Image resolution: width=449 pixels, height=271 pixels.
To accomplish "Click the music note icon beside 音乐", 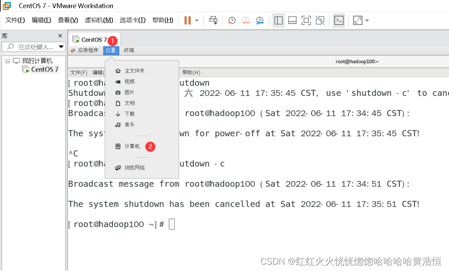I will [x=118, y=125].
